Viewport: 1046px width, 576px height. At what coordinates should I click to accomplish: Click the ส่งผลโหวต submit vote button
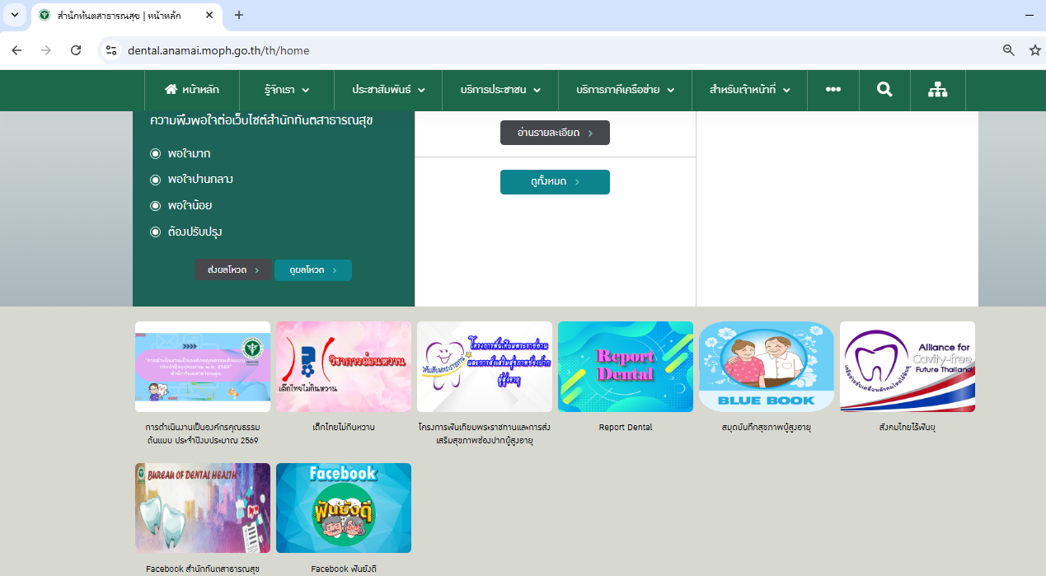(x=233, y=270)
